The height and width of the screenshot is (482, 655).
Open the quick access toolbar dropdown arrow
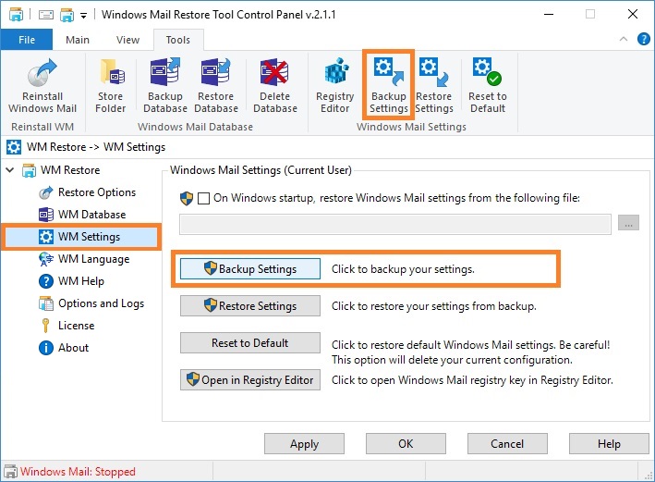83,16
